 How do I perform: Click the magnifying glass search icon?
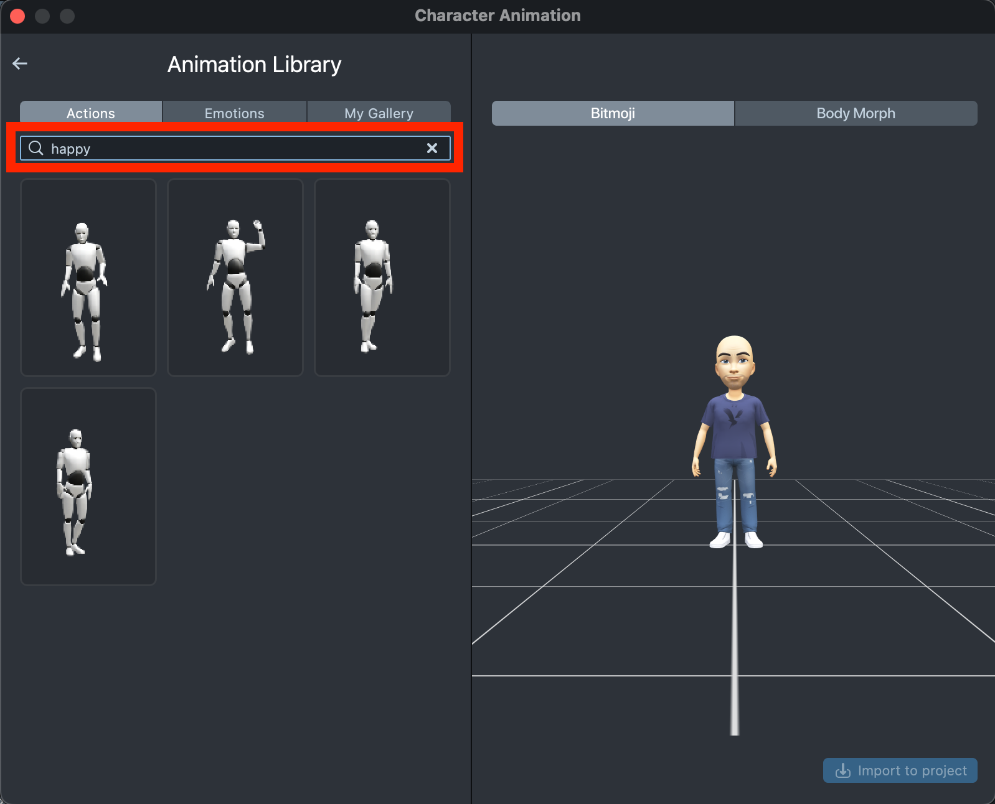tap(36, 148)
